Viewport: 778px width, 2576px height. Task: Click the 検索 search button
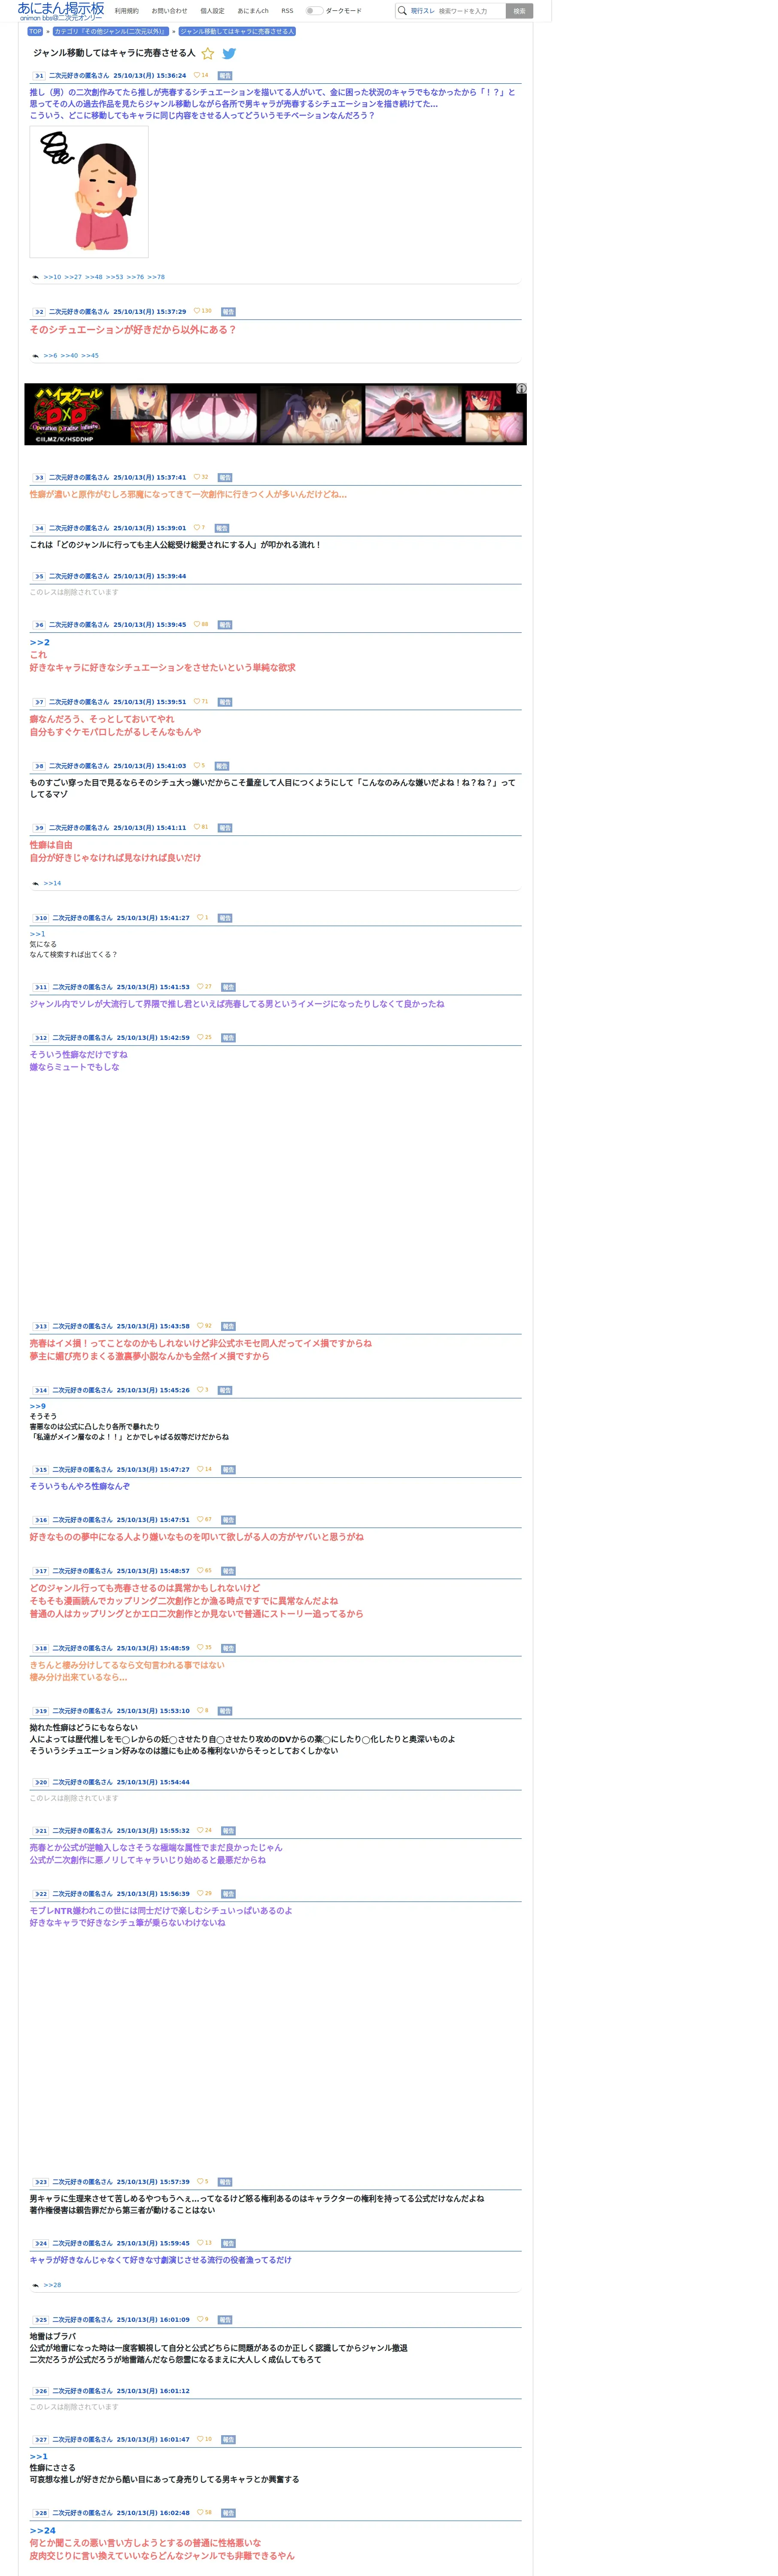(x=519, y=11)
